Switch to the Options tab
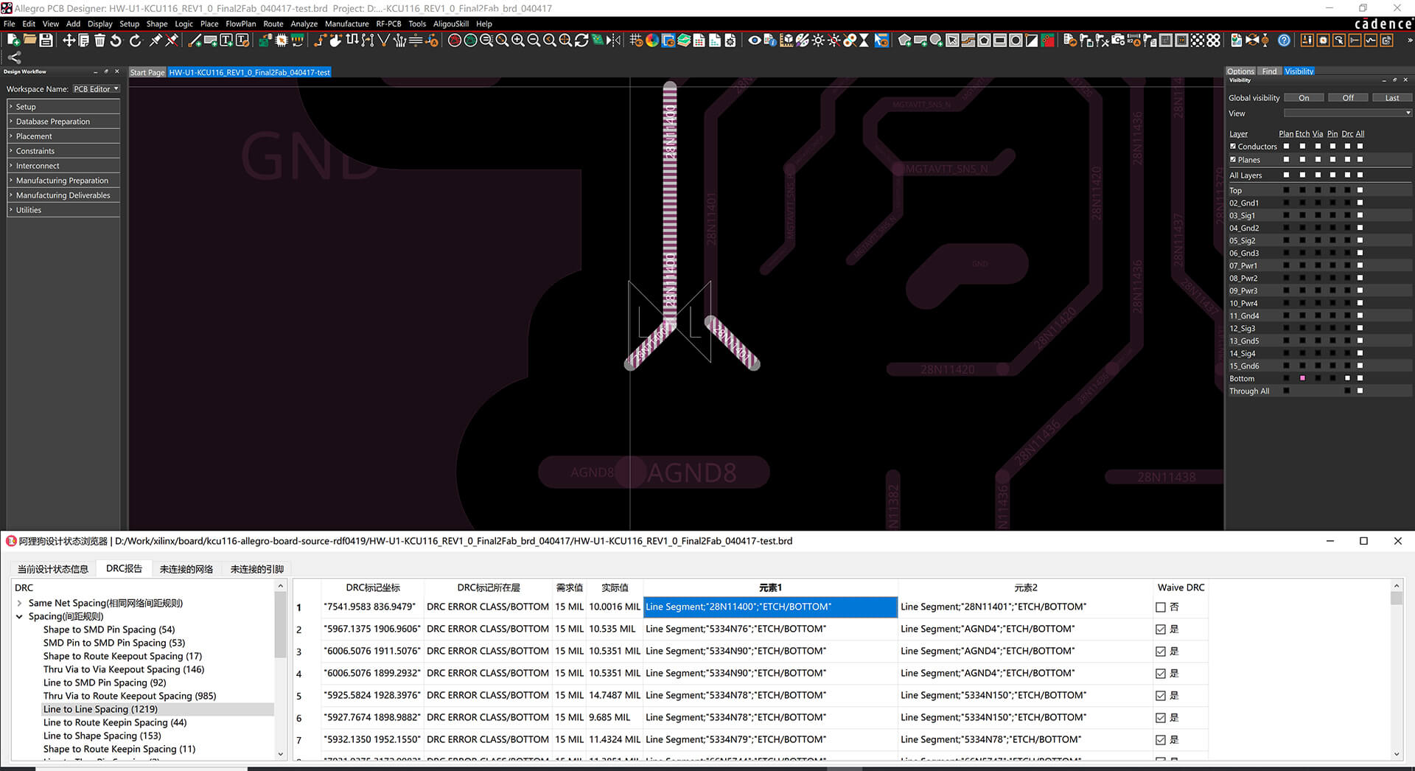Viewport: 1415px width, 771px height. coord(1240,71)
